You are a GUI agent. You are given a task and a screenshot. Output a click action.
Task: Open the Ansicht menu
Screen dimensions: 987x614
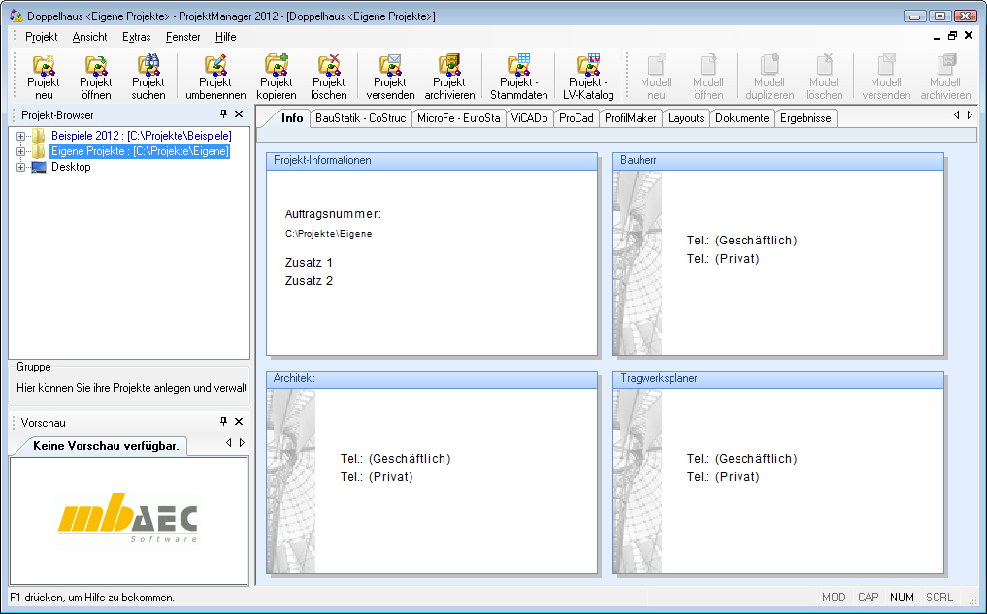pos(89,37)
